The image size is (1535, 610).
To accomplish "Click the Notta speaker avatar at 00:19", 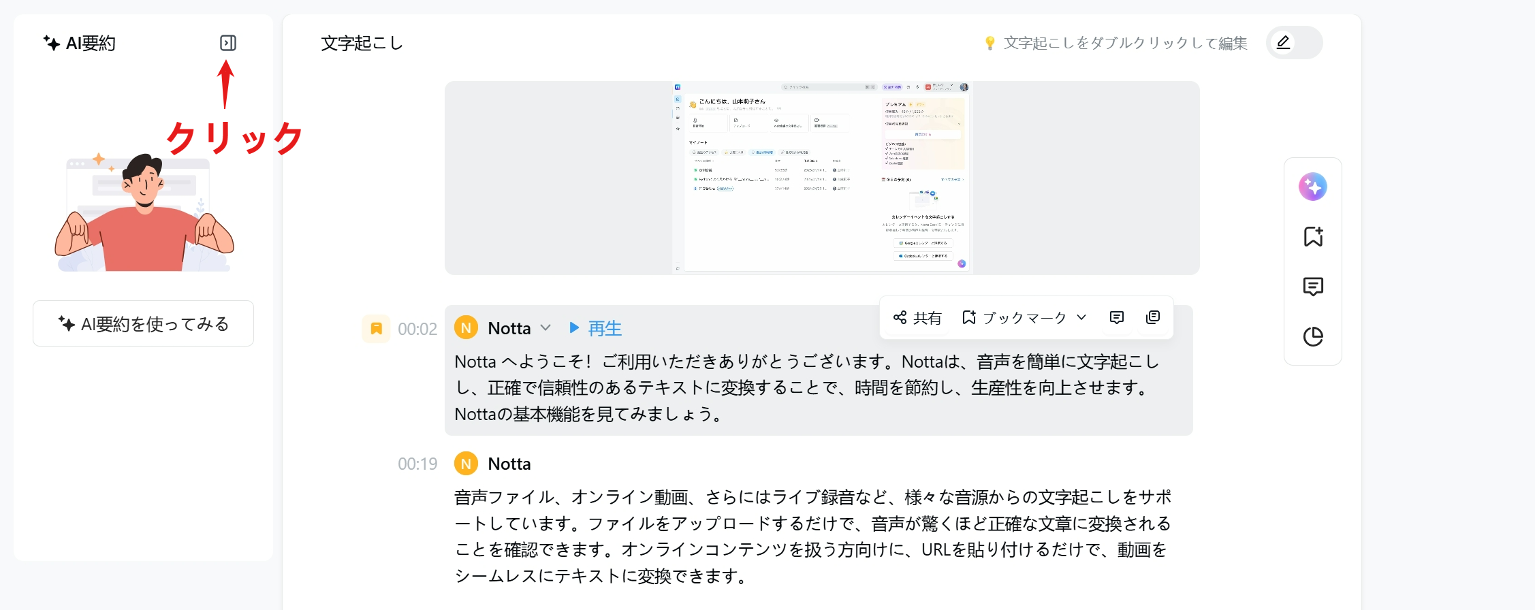I will pos(466,464).
